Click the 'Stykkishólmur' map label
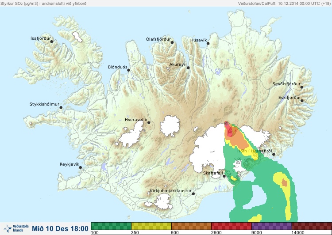The height and width of the screenshot is (235, 332). click(x=44, y=104)
